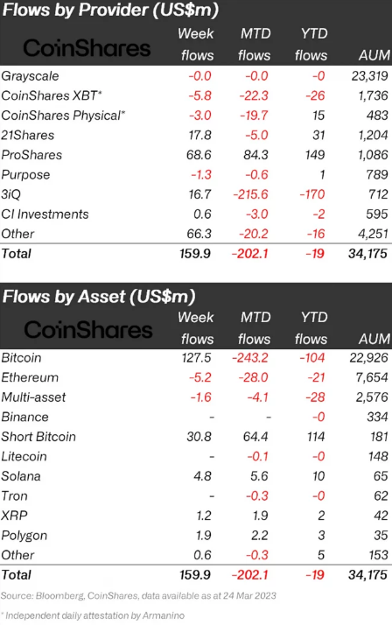Viewport: 392px width, 625px height.
Task: Click the Armanino attestation footnote
Action: [x=93, y=615]
